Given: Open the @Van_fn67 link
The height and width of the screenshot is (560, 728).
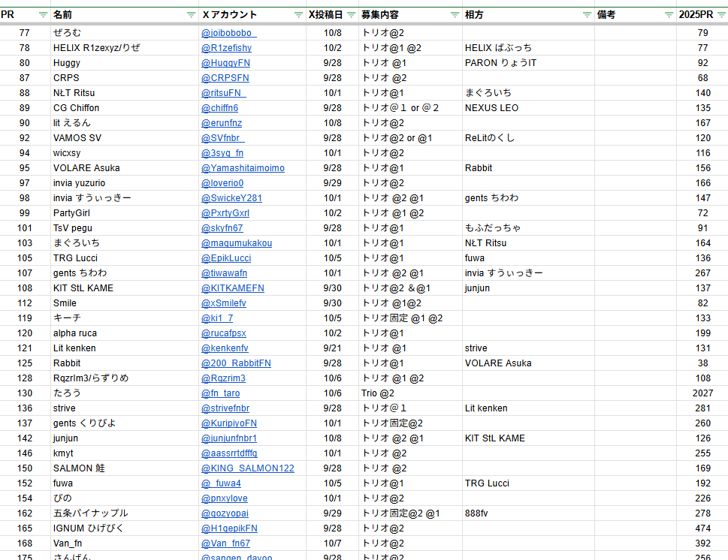Looking at the screenshot, I should pos(225,543).
